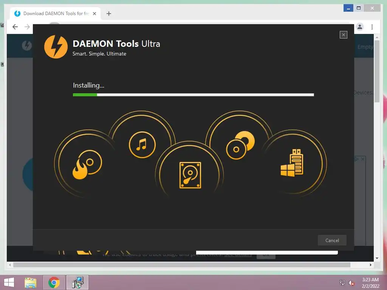387x290 pixels.
Task: Go back in Chrome browser
Action: point(15,27)
